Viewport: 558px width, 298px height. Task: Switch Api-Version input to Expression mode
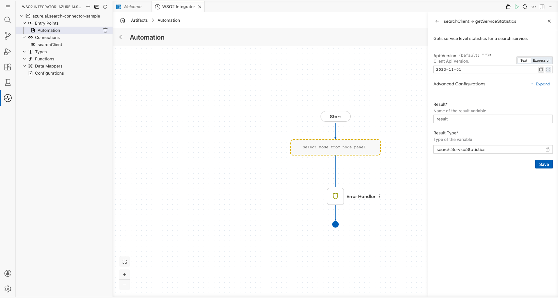541,60
